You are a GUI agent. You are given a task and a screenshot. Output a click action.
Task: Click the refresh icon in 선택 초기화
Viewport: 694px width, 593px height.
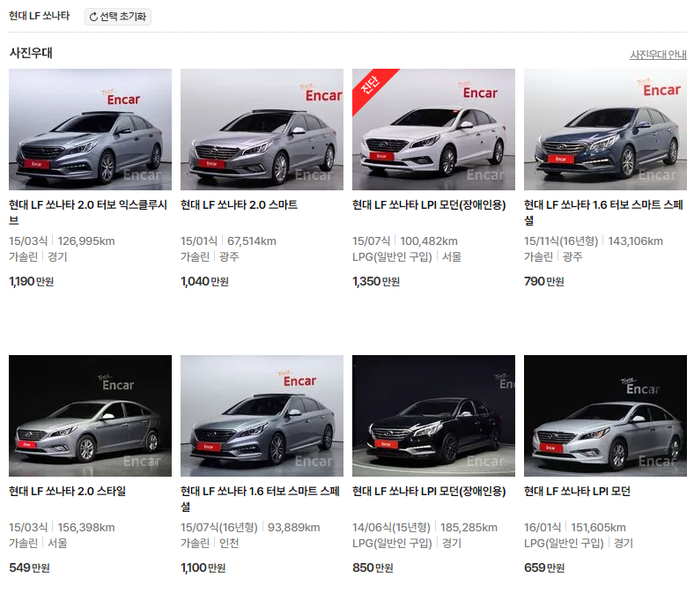tap(93, 17)
